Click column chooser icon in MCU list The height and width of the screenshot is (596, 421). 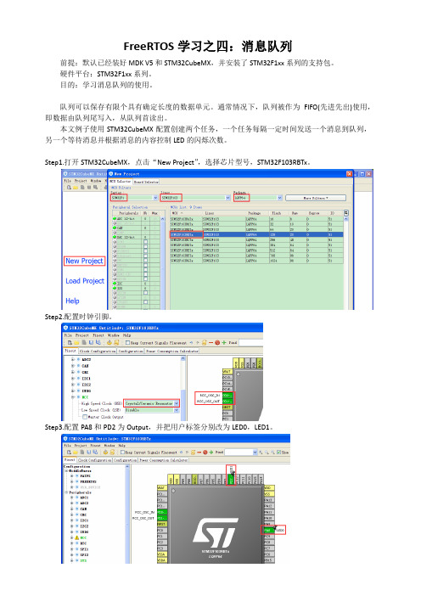click(x=345, y=213)
